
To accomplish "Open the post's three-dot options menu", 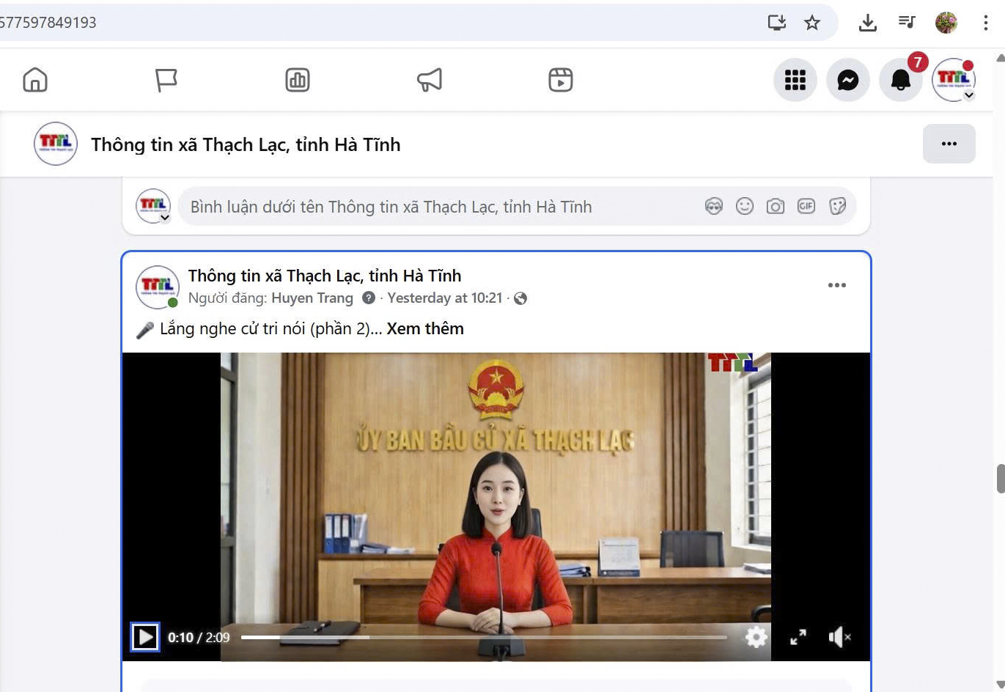I will [836, 285].
